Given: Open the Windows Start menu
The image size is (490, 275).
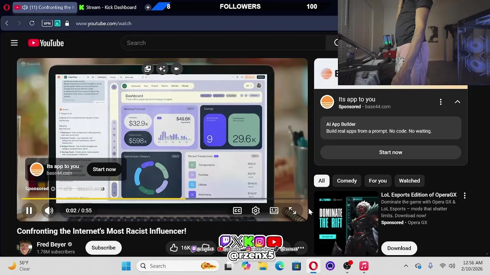Looking at the screenshot, I should point(126,266).
